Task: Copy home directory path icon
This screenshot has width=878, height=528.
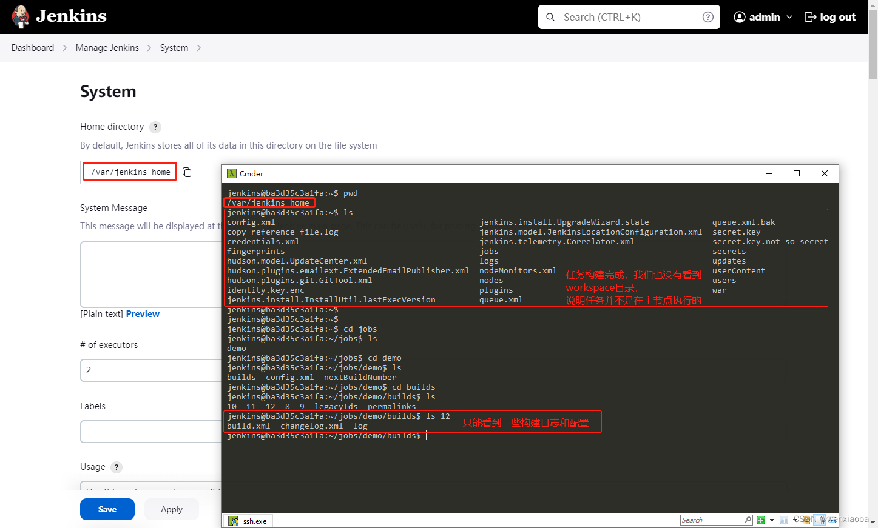Action: (187, 172)
